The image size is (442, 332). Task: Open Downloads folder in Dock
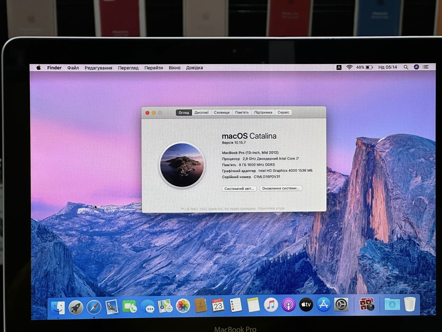pyautogui.click(x=392, y=304)
